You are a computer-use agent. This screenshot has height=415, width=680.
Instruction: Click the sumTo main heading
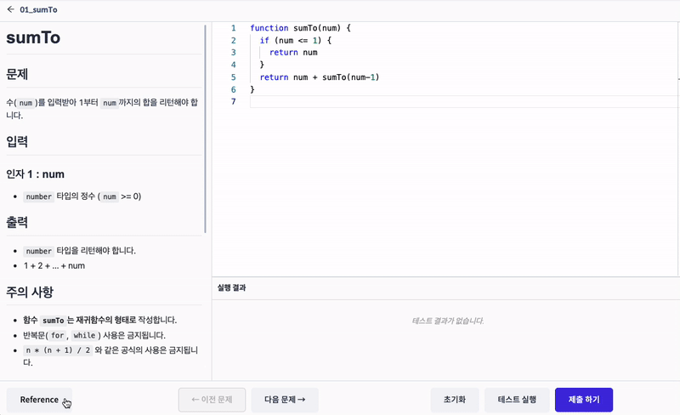pyautogui.click(x=33, y=37)
